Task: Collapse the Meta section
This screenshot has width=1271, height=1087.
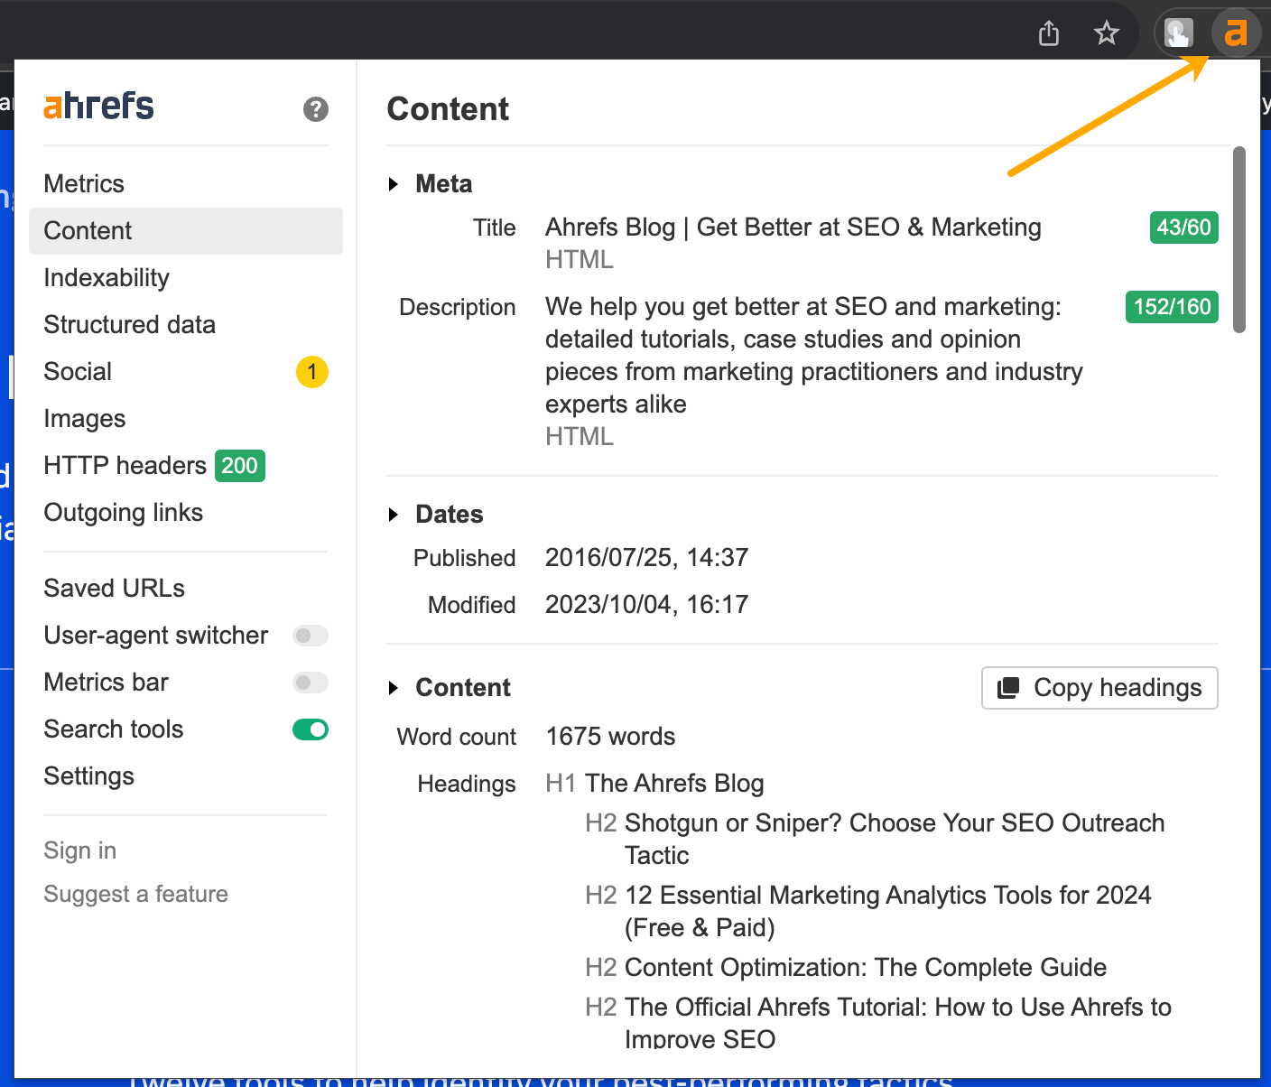Action: pyautogui.click(x=394, y=183)
